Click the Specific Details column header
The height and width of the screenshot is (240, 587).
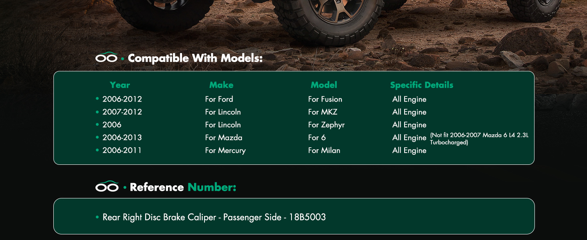[422, 85]
